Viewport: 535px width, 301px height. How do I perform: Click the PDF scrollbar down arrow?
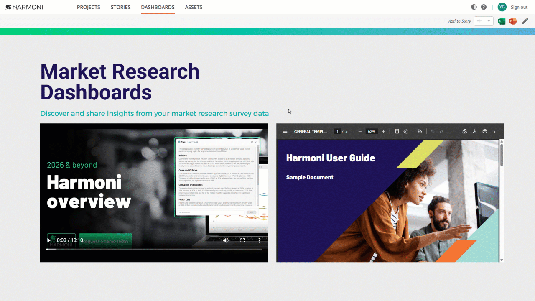tap(502, 260)
